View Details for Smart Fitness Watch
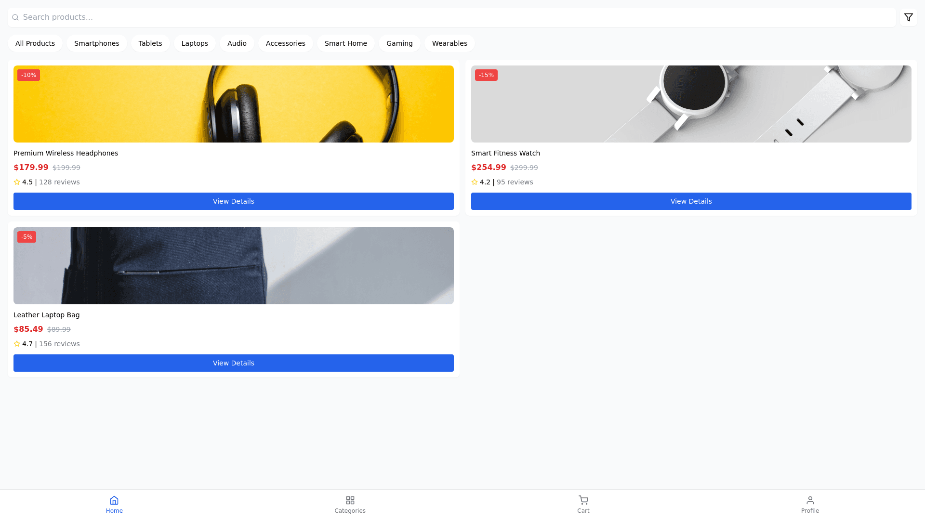Image resolution: width=925 pixels, height=520 pixels. (x=691, y=201)
